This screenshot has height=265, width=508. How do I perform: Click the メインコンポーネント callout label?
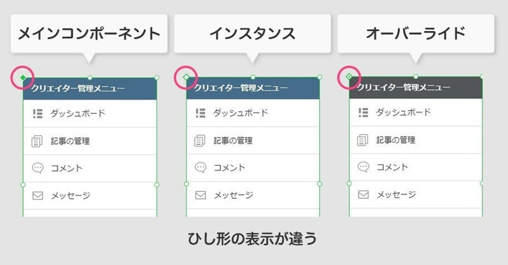click(x=89, y=34)
